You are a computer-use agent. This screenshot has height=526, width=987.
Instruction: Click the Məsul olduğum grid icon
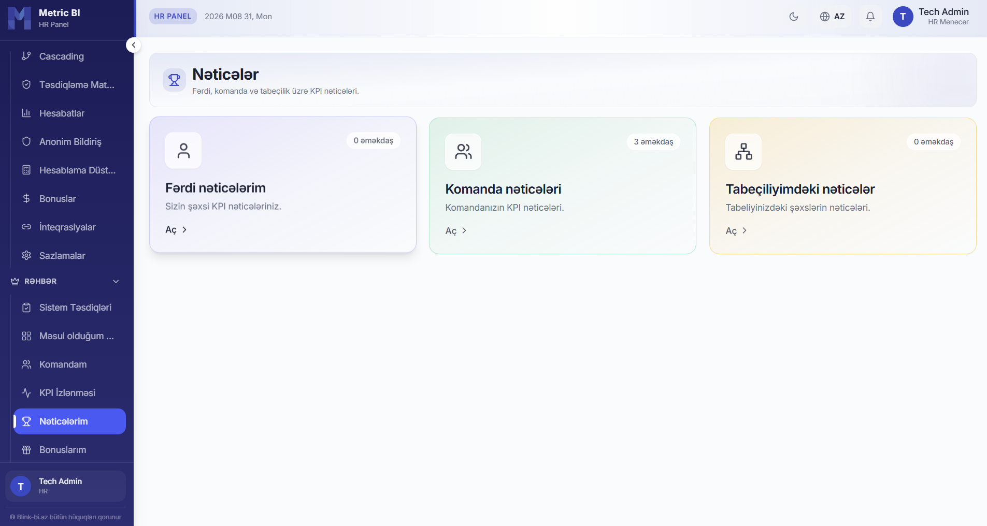tap(26, 336)
